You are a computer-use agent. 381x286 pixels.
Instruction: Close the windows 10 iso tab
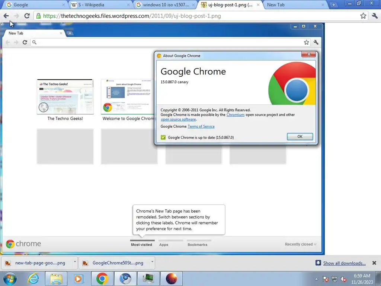193,5
